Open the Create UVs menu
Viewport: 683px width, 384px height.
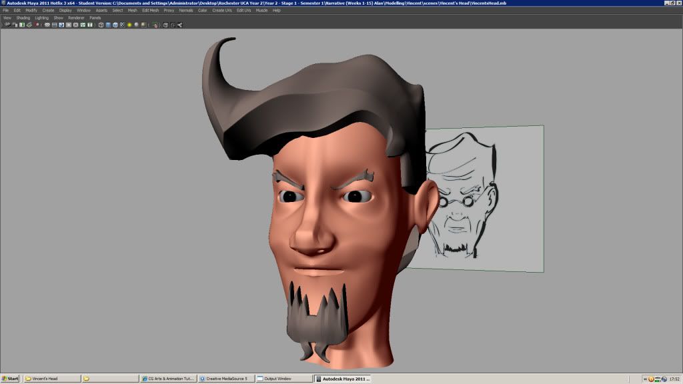(222, 11)
